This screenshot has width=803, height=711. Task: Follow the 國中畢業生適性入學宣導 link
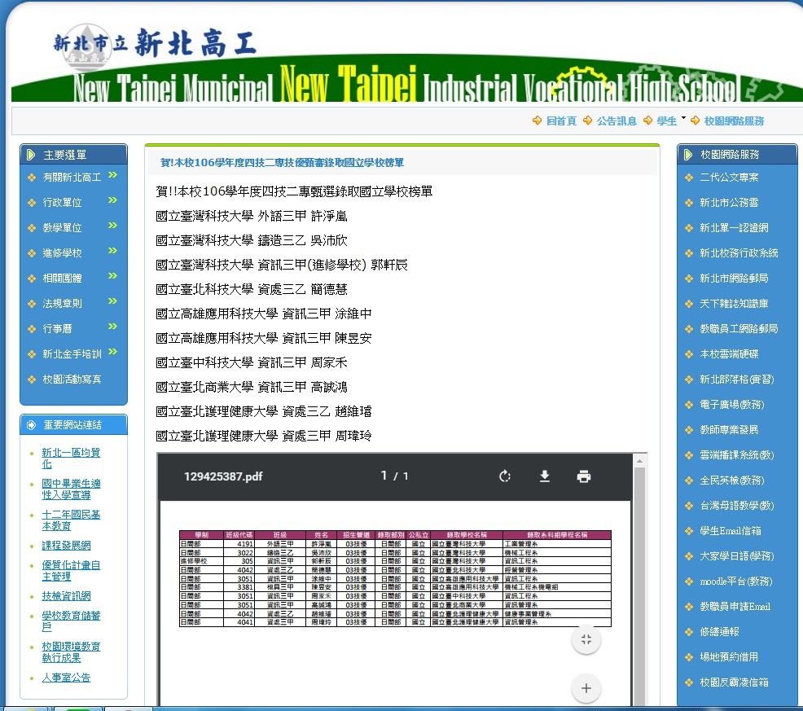pyautogui.click(x=71, y=489)
